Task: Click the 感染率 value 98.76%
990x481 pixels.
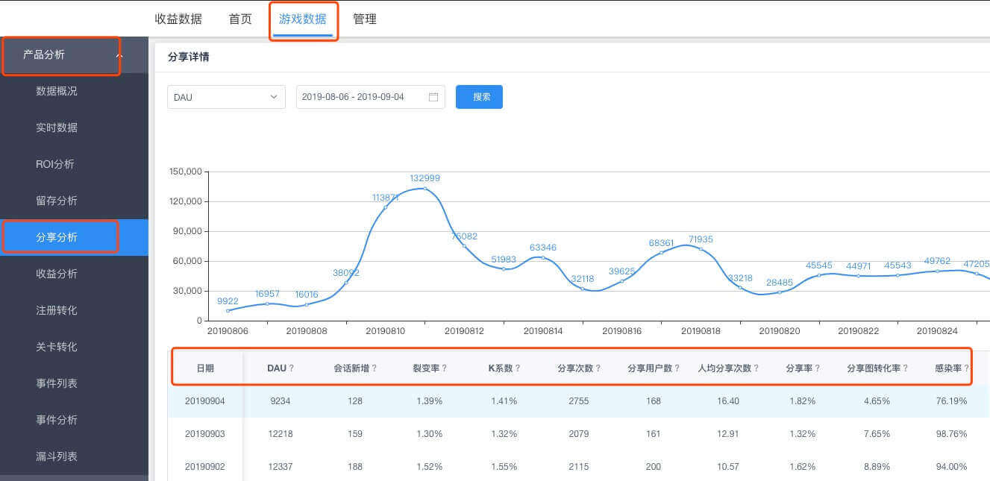Action: point(951,434)
